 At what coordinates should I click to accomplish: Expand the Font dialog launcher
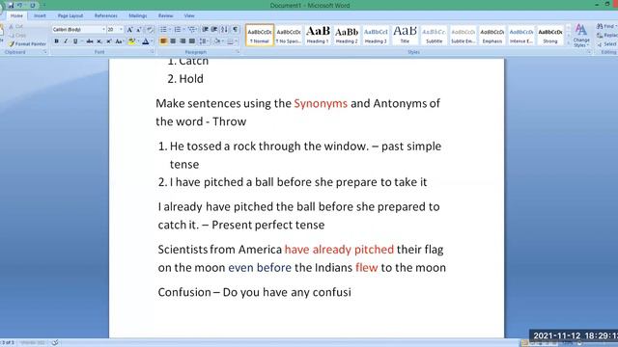coord(153,52)
